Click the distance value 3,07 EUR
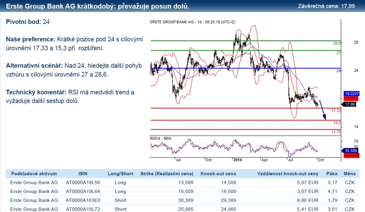Viewport: 365px width, 212px height. click(x=308, y=192)
